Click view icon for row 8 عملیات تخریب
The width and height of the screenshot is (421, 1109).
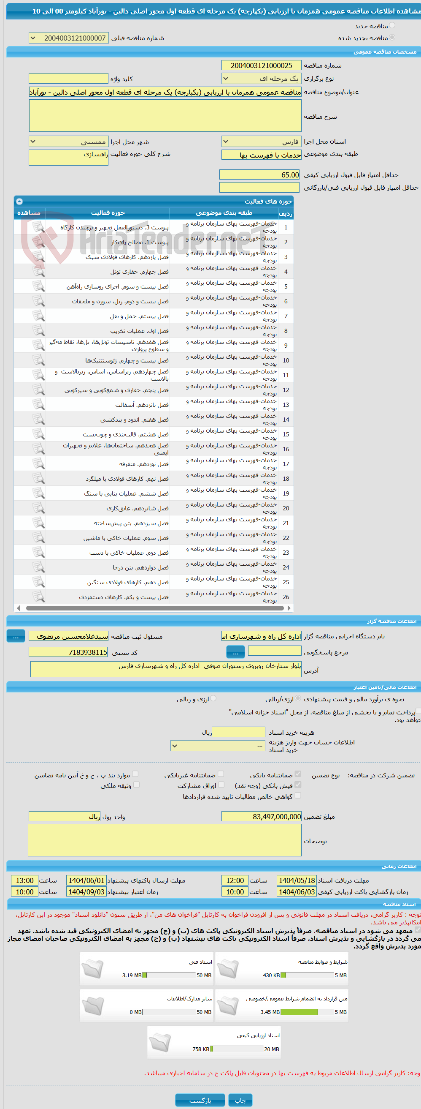[38, 331]
